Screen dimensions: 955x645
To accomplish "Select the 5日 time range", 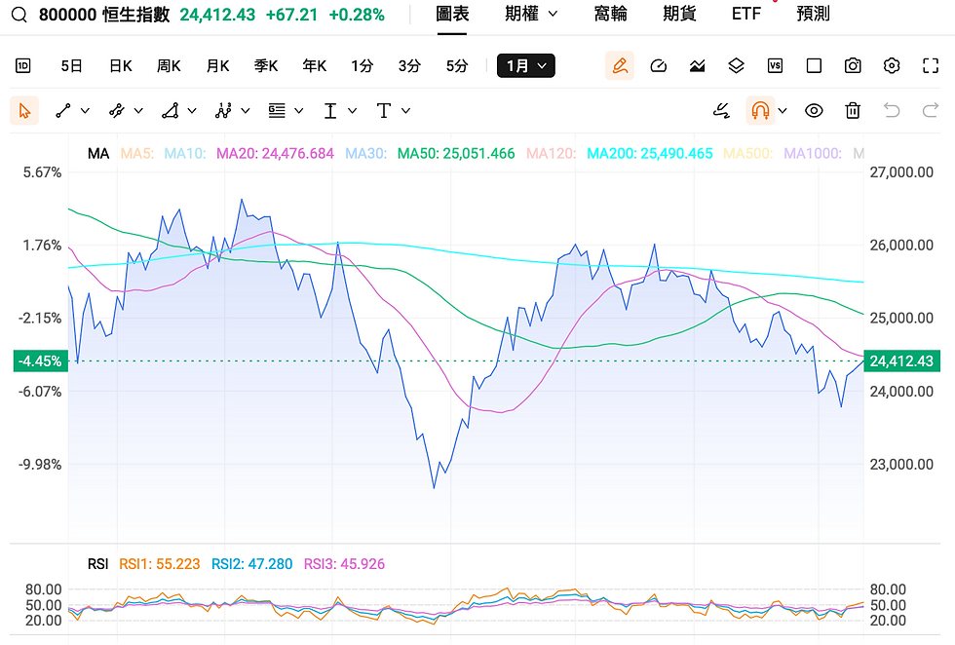I will click(72, 66).
